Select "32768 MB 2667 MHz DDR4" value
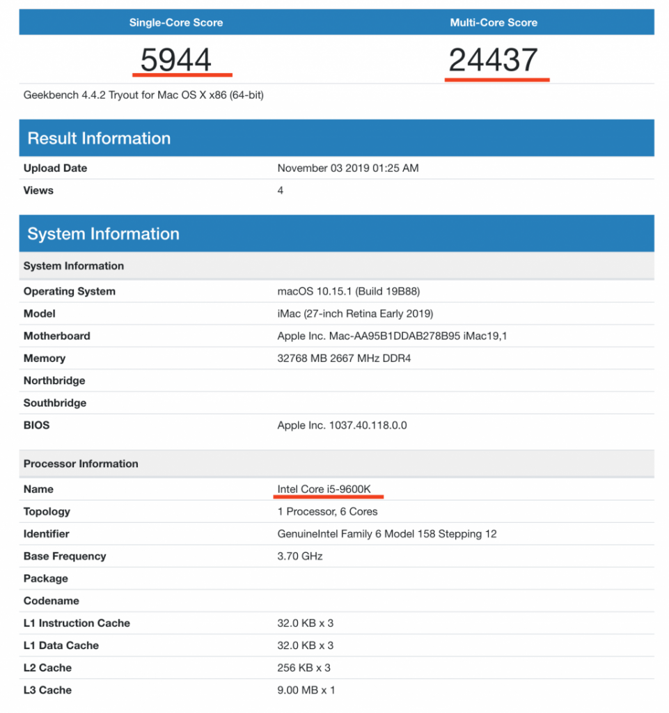Screen dimensions: 669x713 [x=344, y=359]
